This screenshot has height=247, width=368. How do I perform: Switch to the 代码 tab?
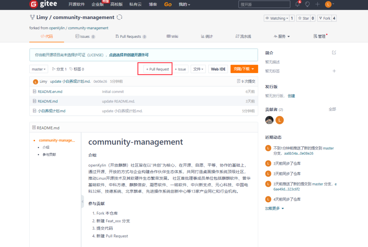47,36
